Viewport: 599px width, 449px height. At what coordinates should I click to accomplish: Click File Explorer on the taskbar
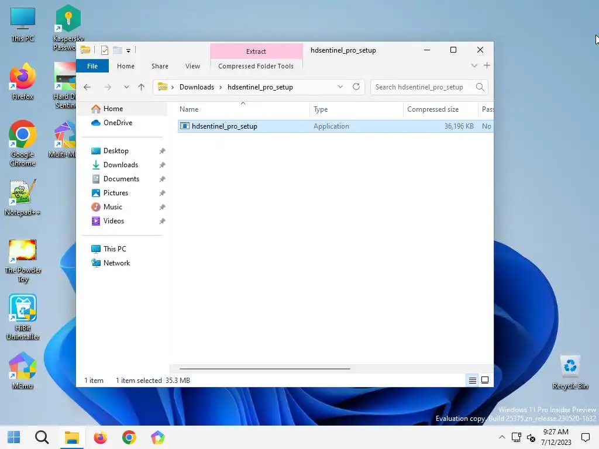coord(71,437)
